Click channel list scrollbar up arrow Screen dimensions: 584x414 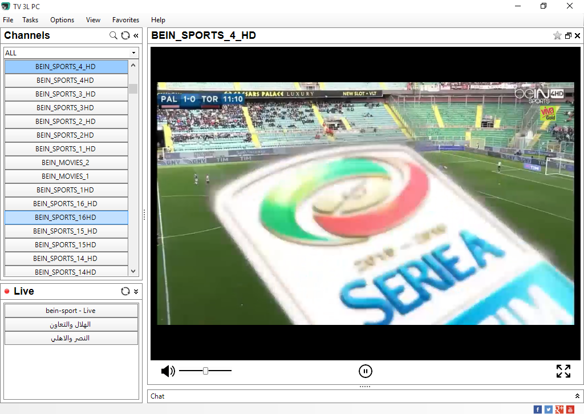point(133,65)
